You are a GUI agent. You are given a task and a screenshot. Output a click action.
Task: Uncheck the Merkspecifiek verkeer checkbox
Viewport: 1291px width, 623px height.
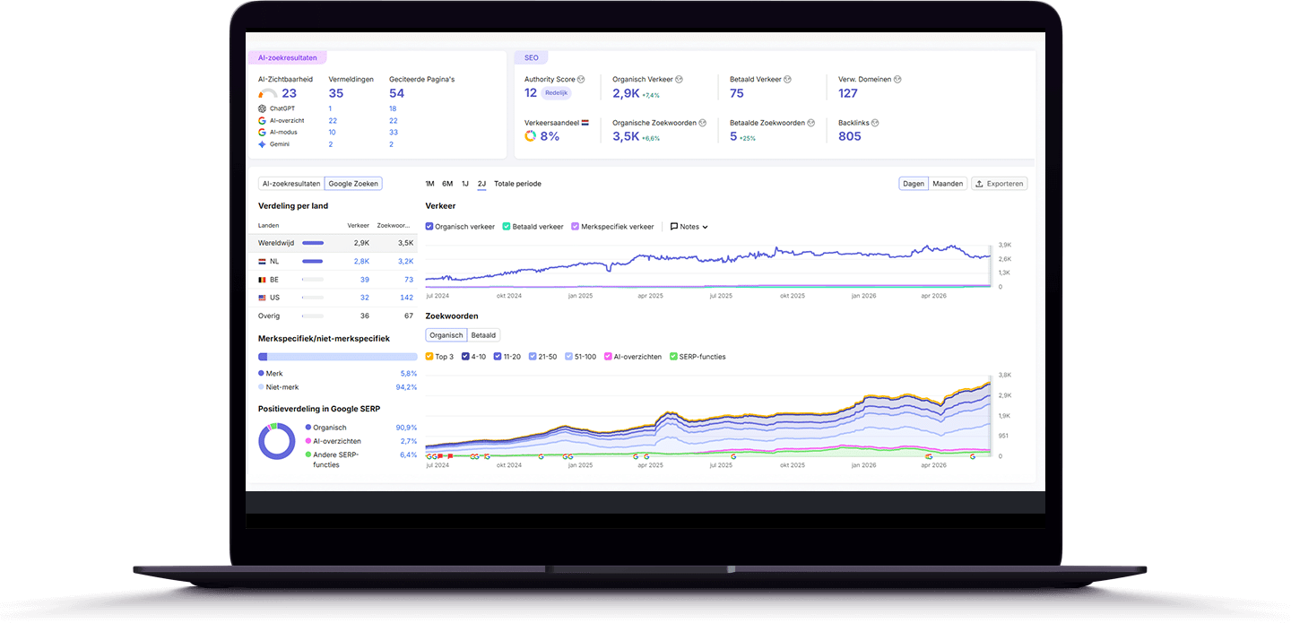[x=575, y=227]
